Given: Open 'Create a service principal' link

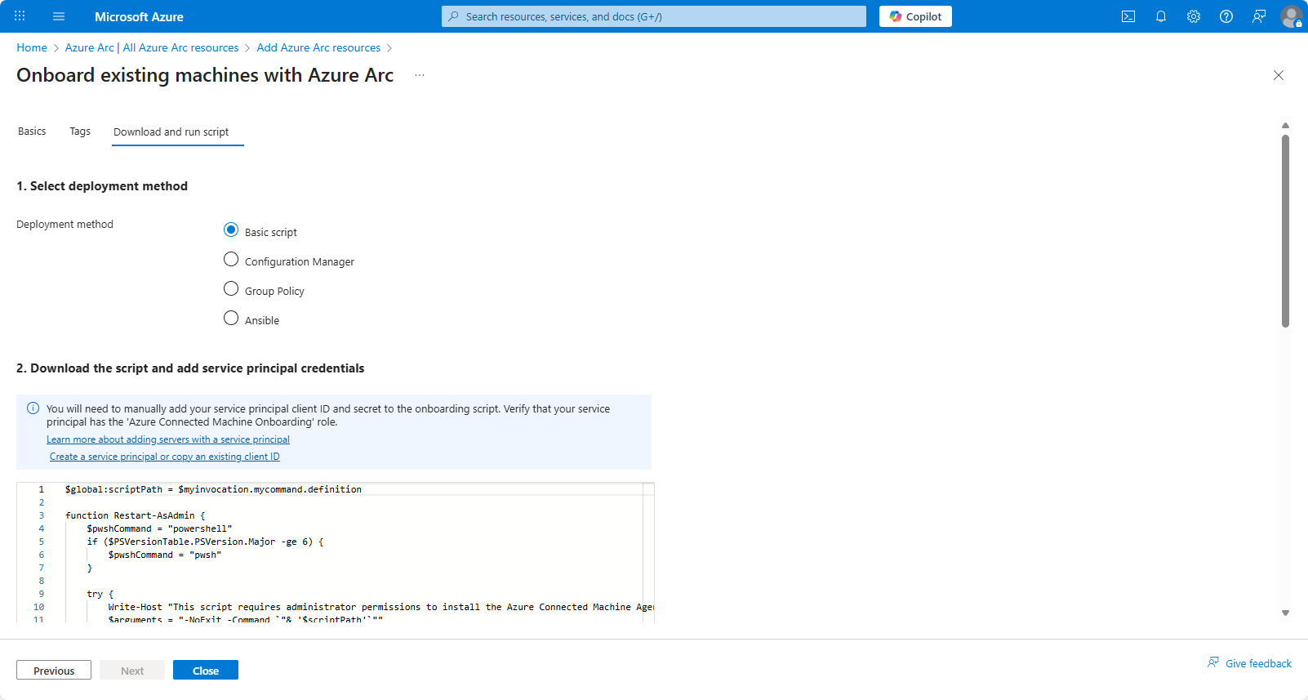Looking at the screenshot, I should point(165,457).
